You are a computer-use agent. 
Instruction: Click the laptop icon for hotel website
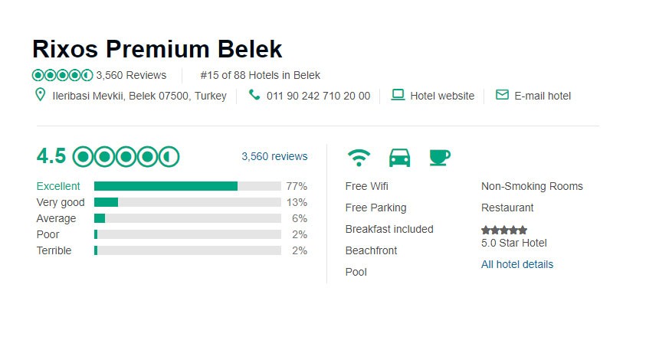tap(398, 96)
